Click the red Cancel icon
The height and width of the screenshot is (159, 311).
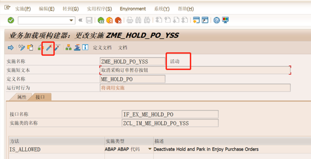(118, 20)
